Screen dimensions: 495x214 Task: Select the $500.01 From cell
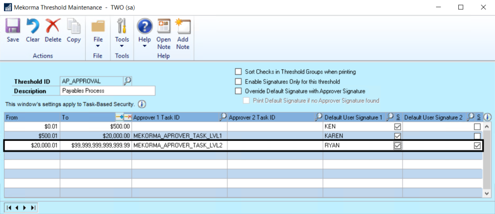pyautogui.click(x=32, y=136)
